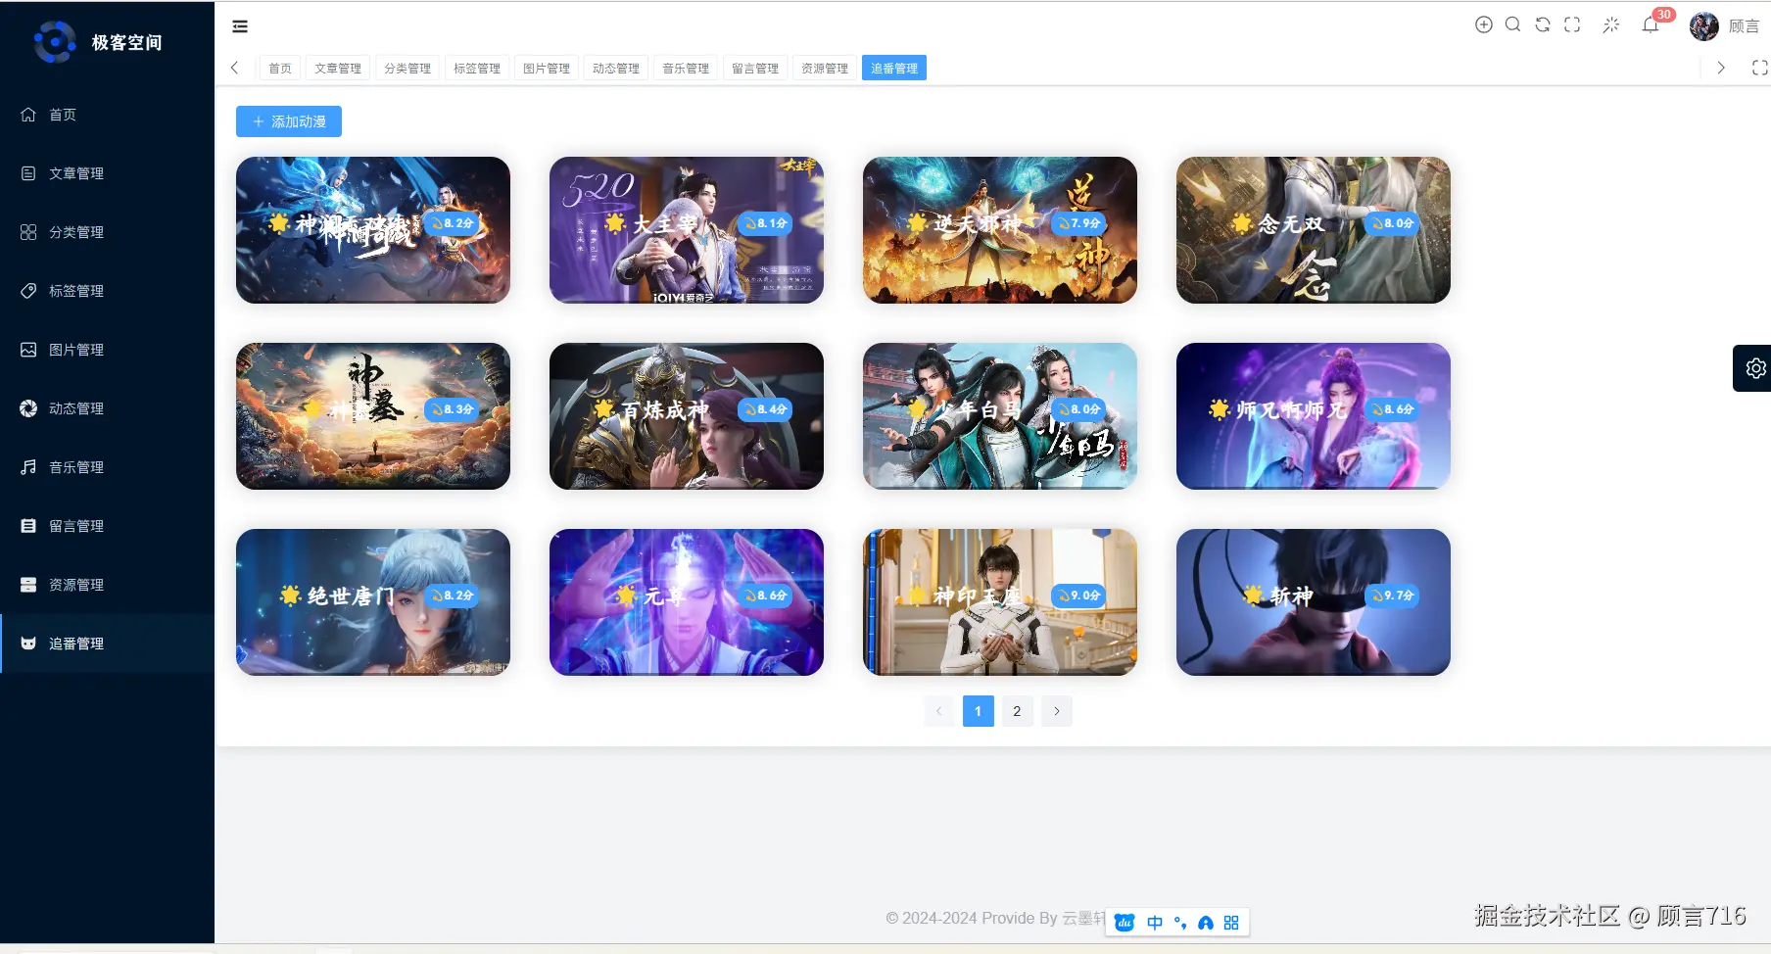This screenshot has width=1771, height=954.
Task: Click the 分类管理 grid icon
Action: point(28,232)
